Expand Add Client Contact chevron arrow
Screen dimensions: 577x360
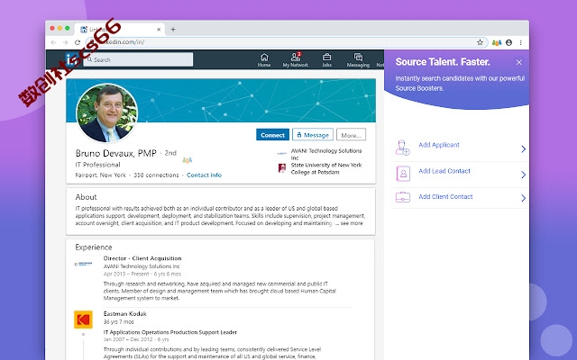(523, 198)
